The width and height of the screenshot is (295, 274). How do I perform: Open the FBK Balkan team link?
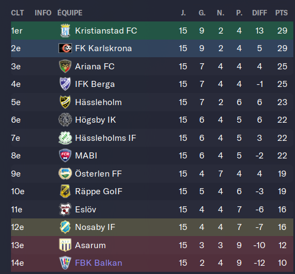tap(99, 263)
